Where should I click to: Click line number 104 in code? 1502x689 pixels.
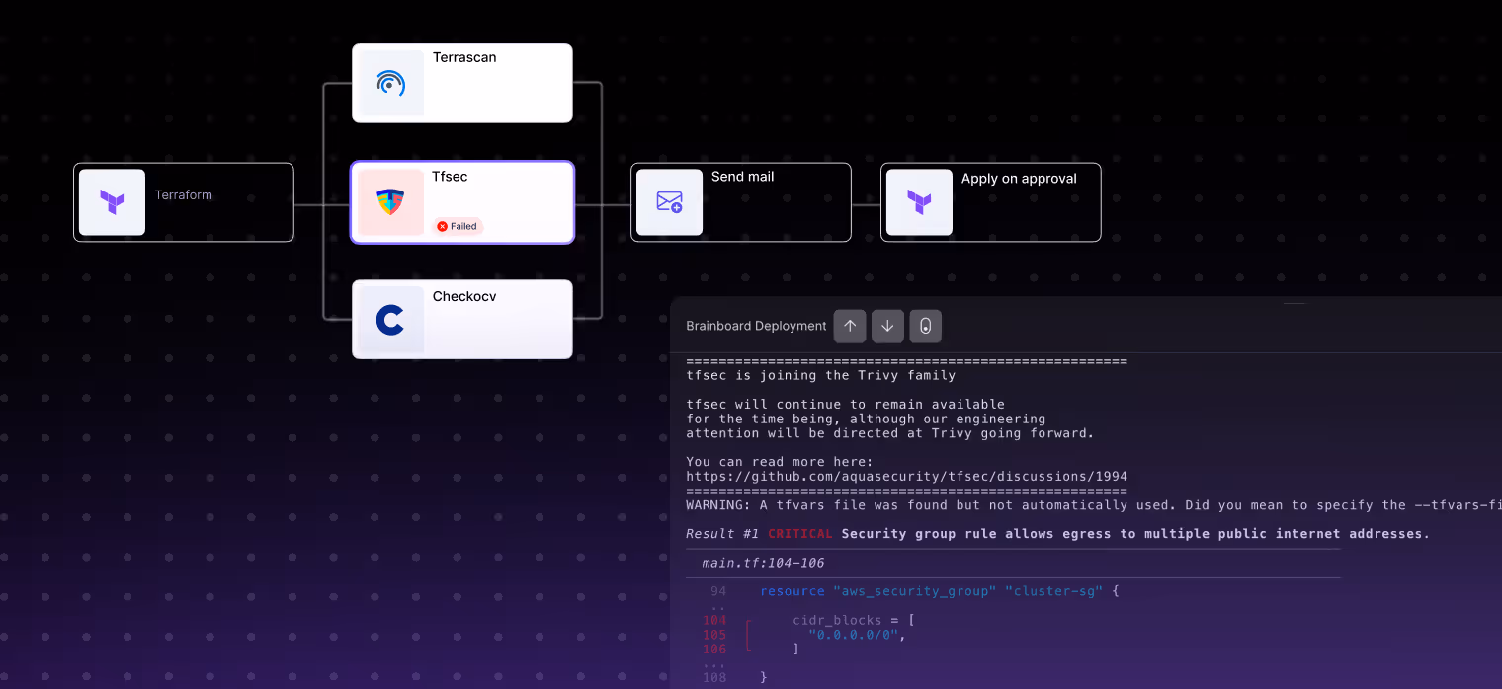coord(714,620)
